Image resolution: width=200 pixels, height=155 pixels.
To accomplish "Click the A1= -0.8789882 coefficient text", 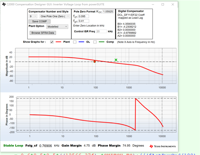I will [127, 33].
